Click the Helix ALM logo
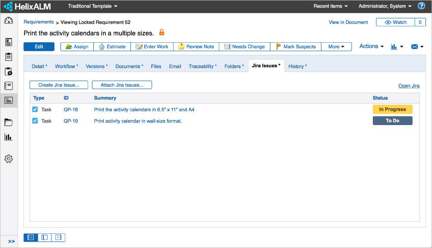The width and height of the screenshot is (432, 248). 27,6
